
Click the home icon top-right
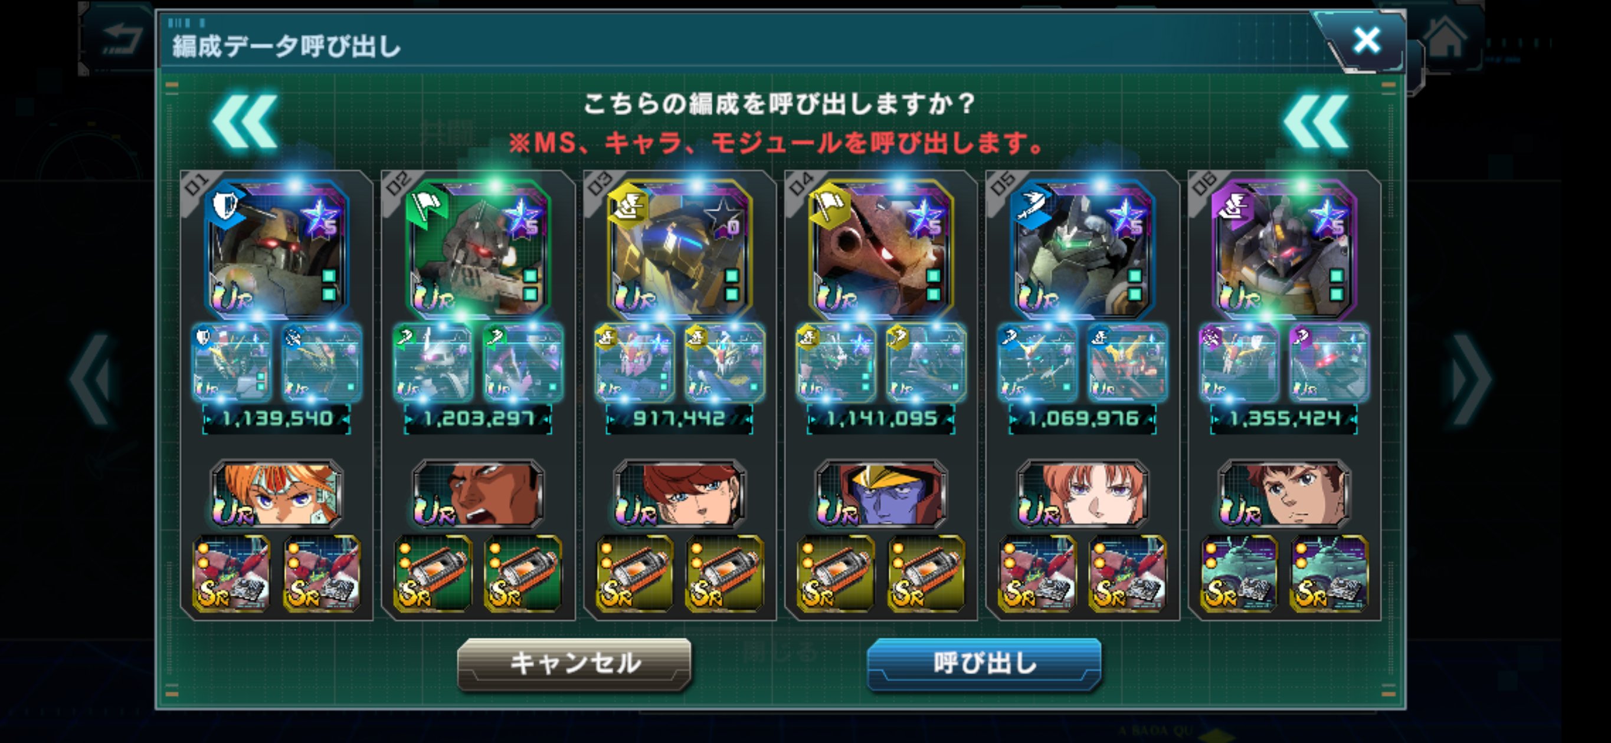point(1445,38)
